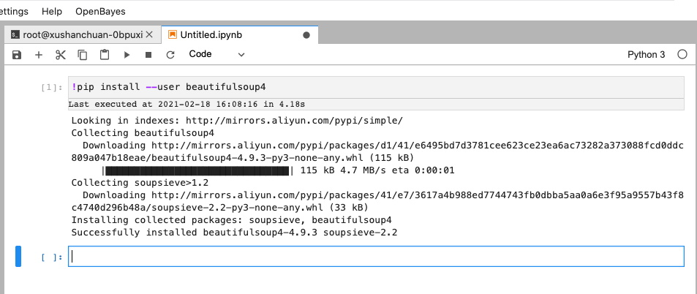Open the Help menu

(52, 12)
